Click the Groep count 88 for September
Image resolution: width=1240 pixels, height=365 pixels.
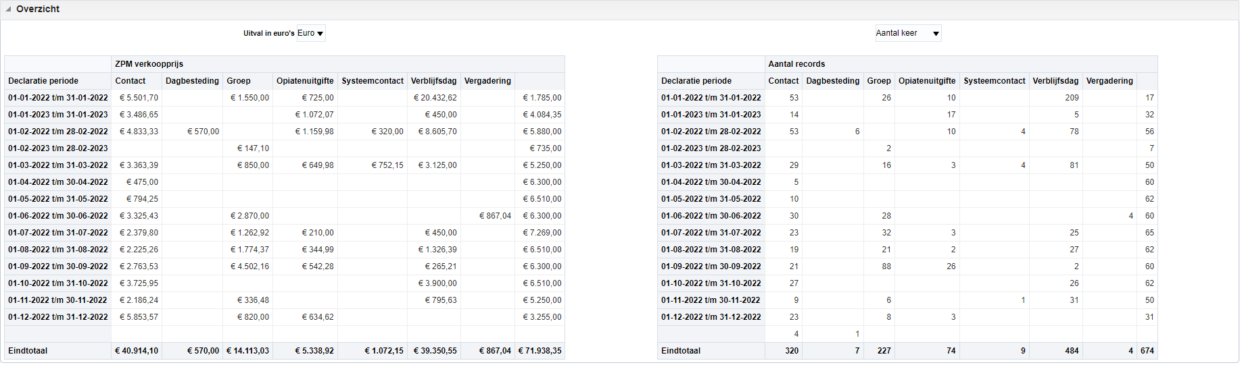tap(886, 266)
